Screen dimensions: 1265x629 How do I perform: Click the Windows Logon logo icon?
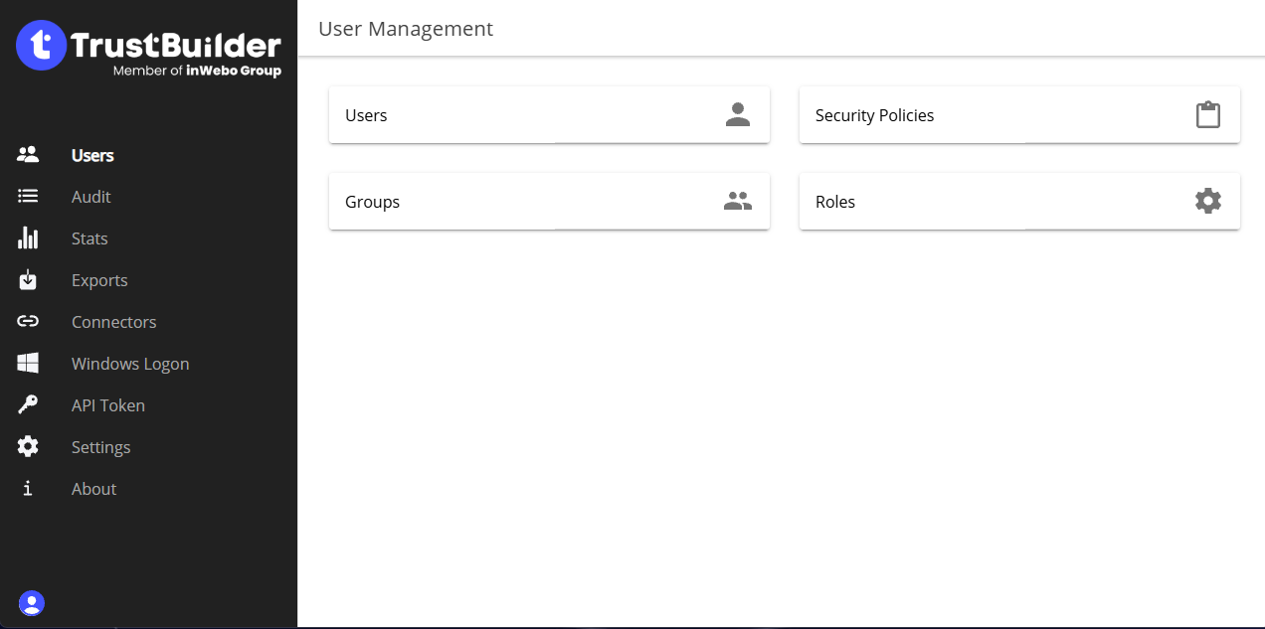[x=28, y=364]
